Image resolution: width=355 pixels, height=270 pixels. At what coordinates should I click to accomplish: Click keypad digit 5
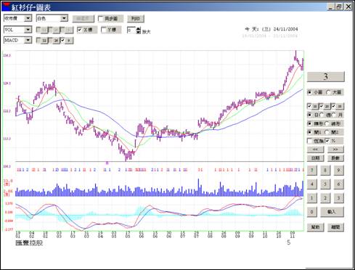(x=325, y=184)
